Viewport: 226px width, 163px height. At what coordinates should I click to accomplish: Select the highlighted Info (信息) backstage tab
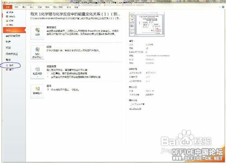point(14,30)
